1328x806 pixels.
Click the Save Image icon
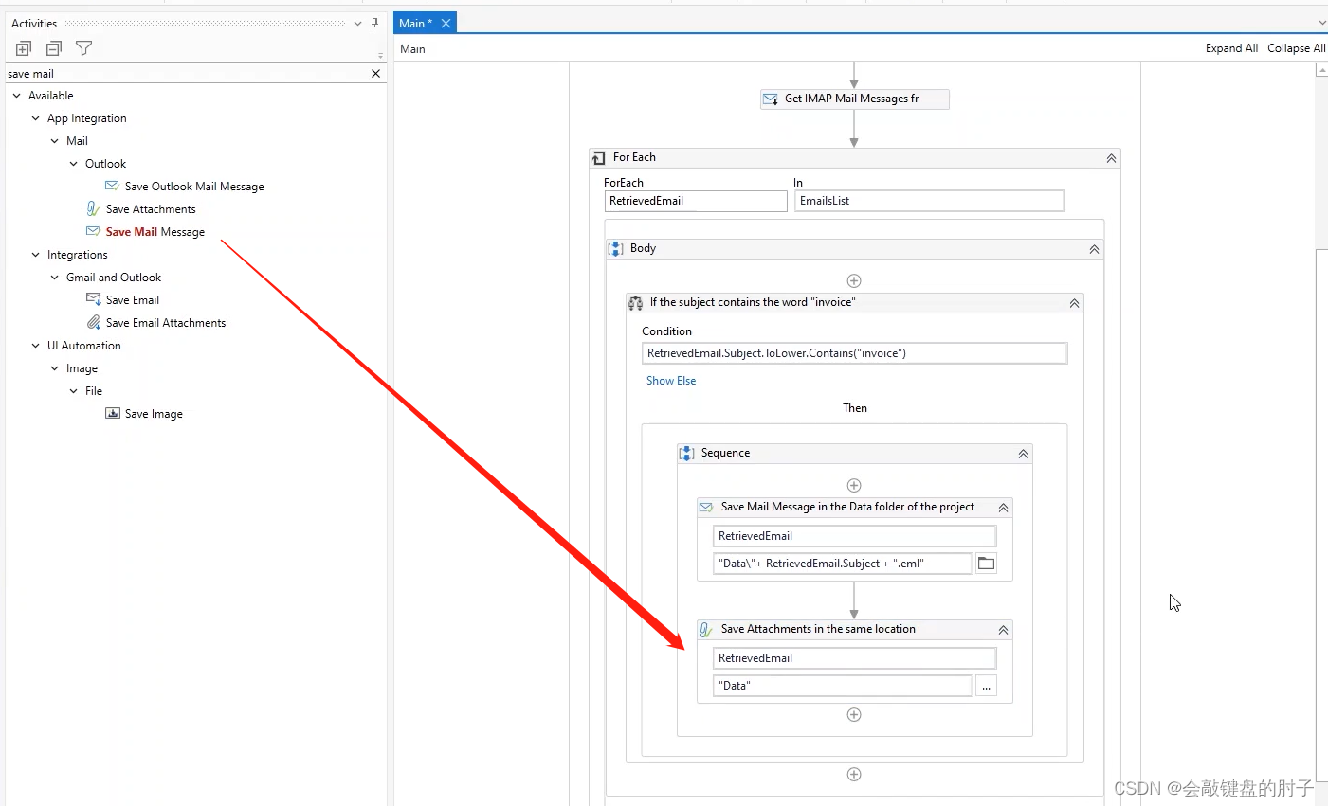click(113, 413)
